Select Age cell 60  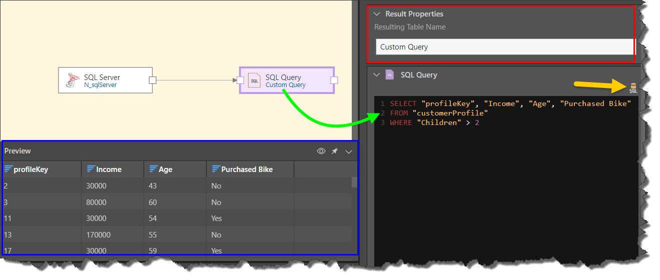click(175, 202)
